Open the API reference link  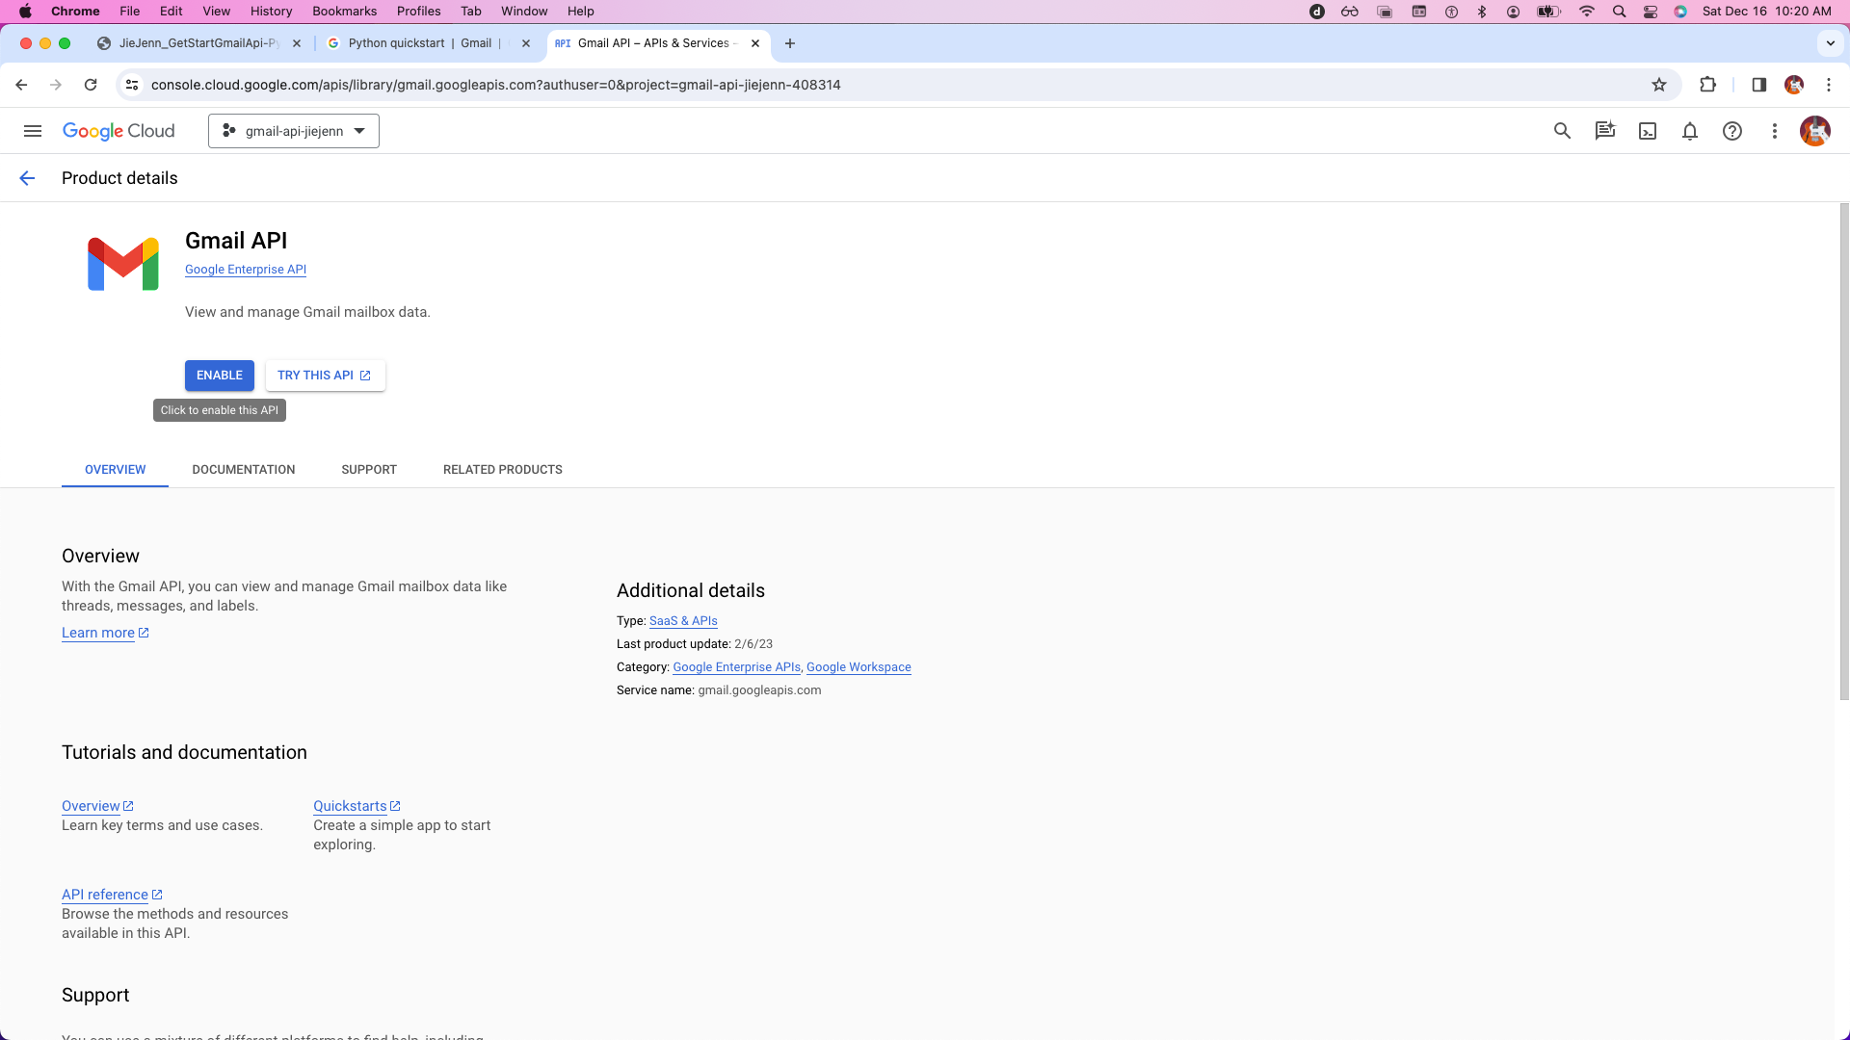coord(112,895)
